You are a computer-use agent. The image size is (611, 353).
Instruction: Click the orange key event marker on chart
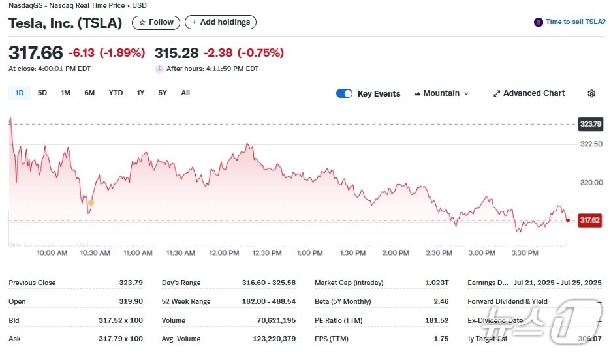click(x=91, y=202)
